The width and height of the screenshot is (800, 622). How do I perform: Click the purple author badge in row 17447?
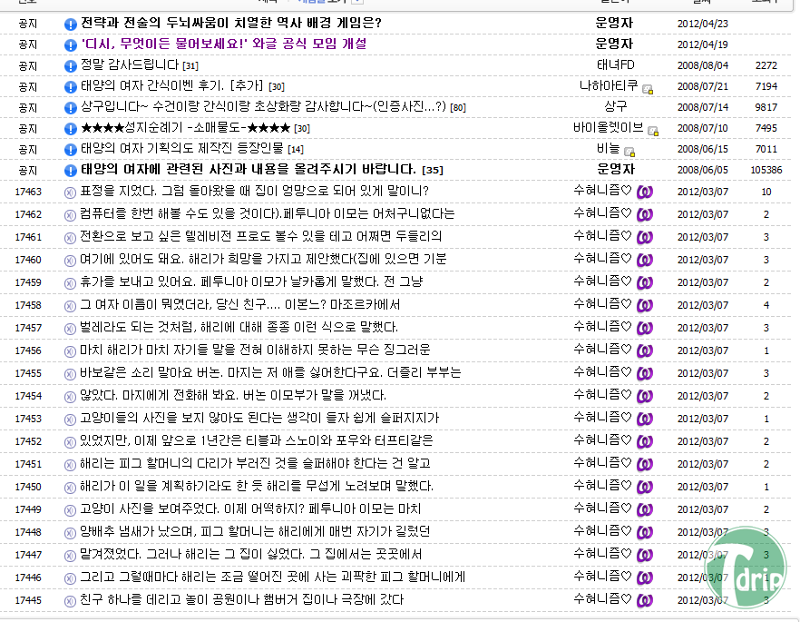pos(645,555)
